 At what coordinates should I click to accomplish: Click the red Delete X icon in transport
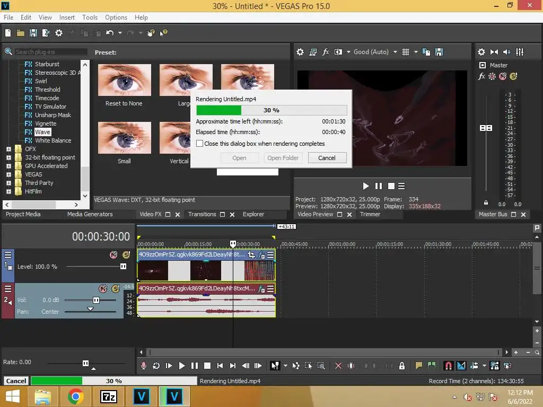338,366
